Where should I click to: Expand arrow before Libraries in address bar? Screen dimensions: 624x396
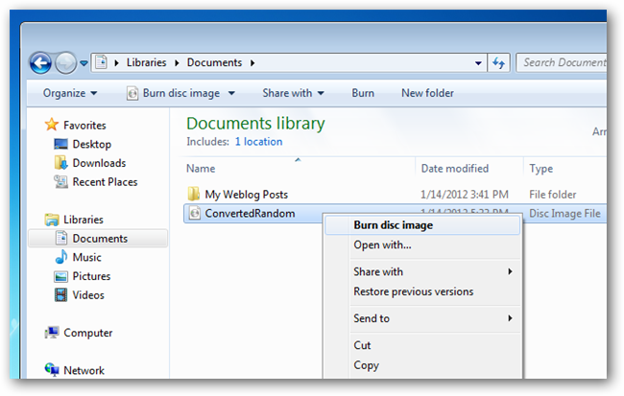coord(116,63)
